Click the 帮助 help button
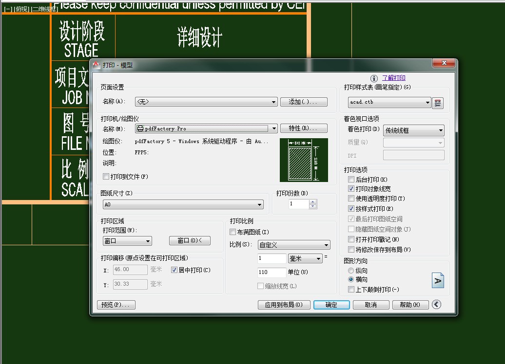The height and width of the screenshot is (364, 505). (x=410, y=305)
